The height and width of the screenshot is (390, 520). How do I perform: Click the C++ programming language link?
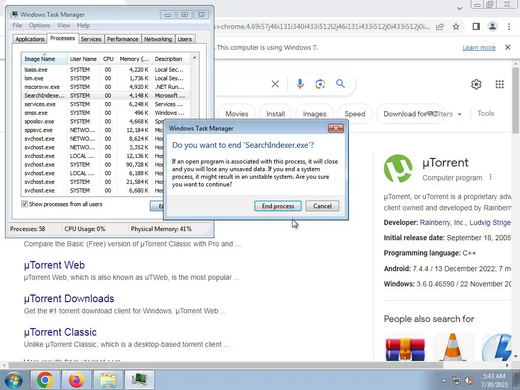[x=469, y=253]
